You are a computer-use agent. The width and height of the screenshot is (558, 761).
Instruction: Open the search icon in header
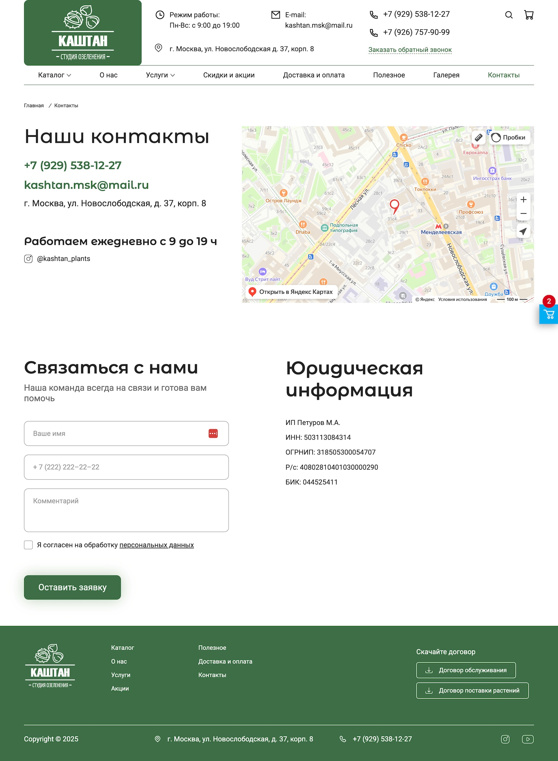click(x=509, y=15)
